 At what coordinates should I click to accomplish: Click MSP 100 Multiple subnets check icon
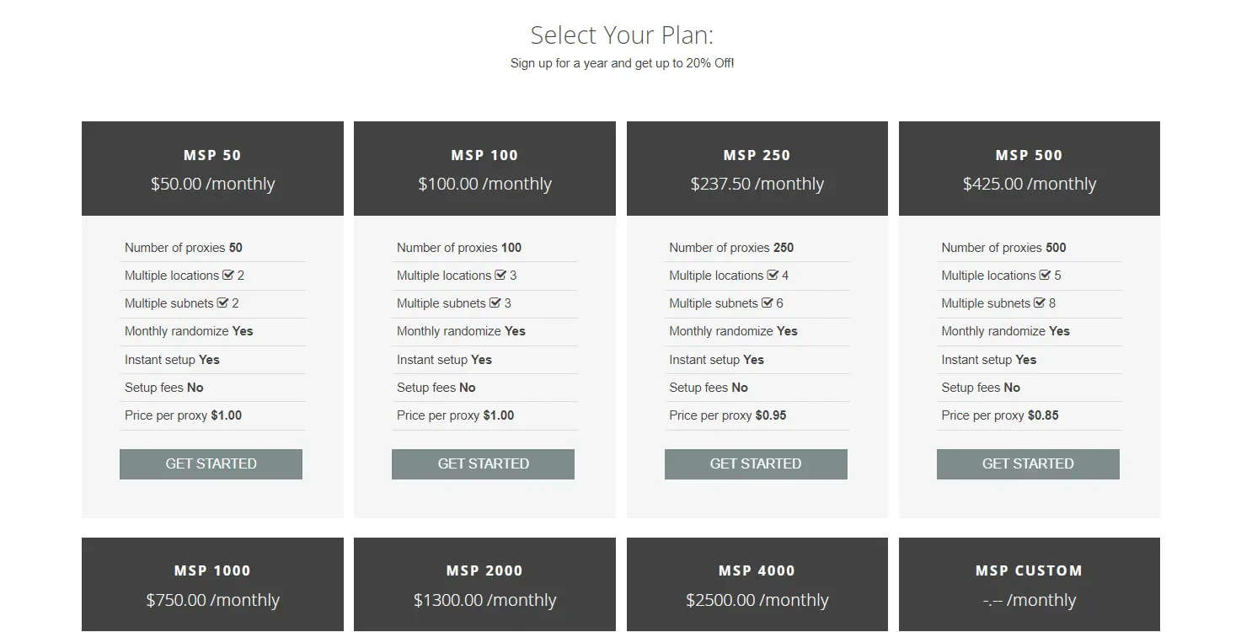[x=495, y=303]
